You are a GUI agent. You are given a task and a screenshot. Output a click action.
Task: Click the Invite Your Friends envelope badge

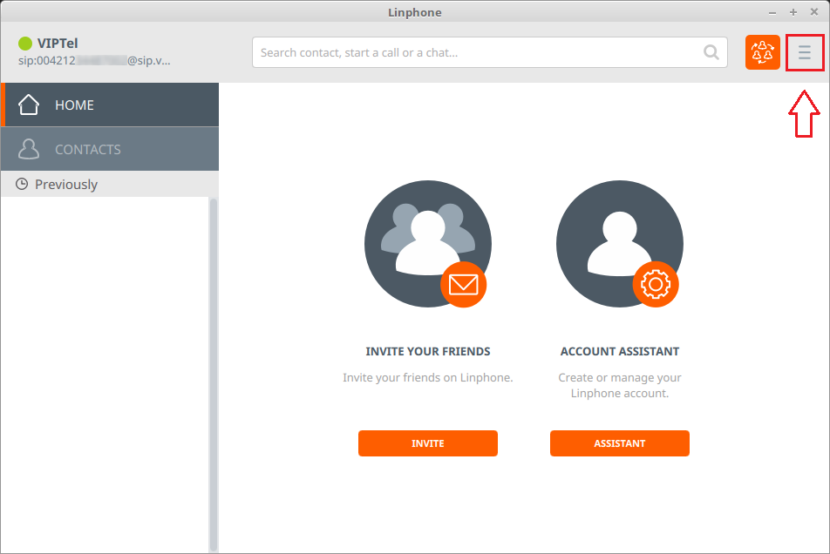click(x=463, y=284)
